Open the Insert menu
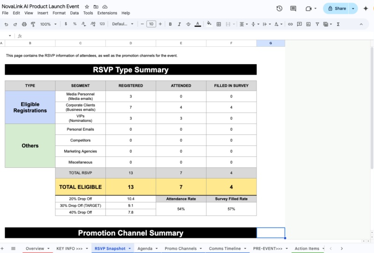374x253 pixels. click(x=43, y=13)
